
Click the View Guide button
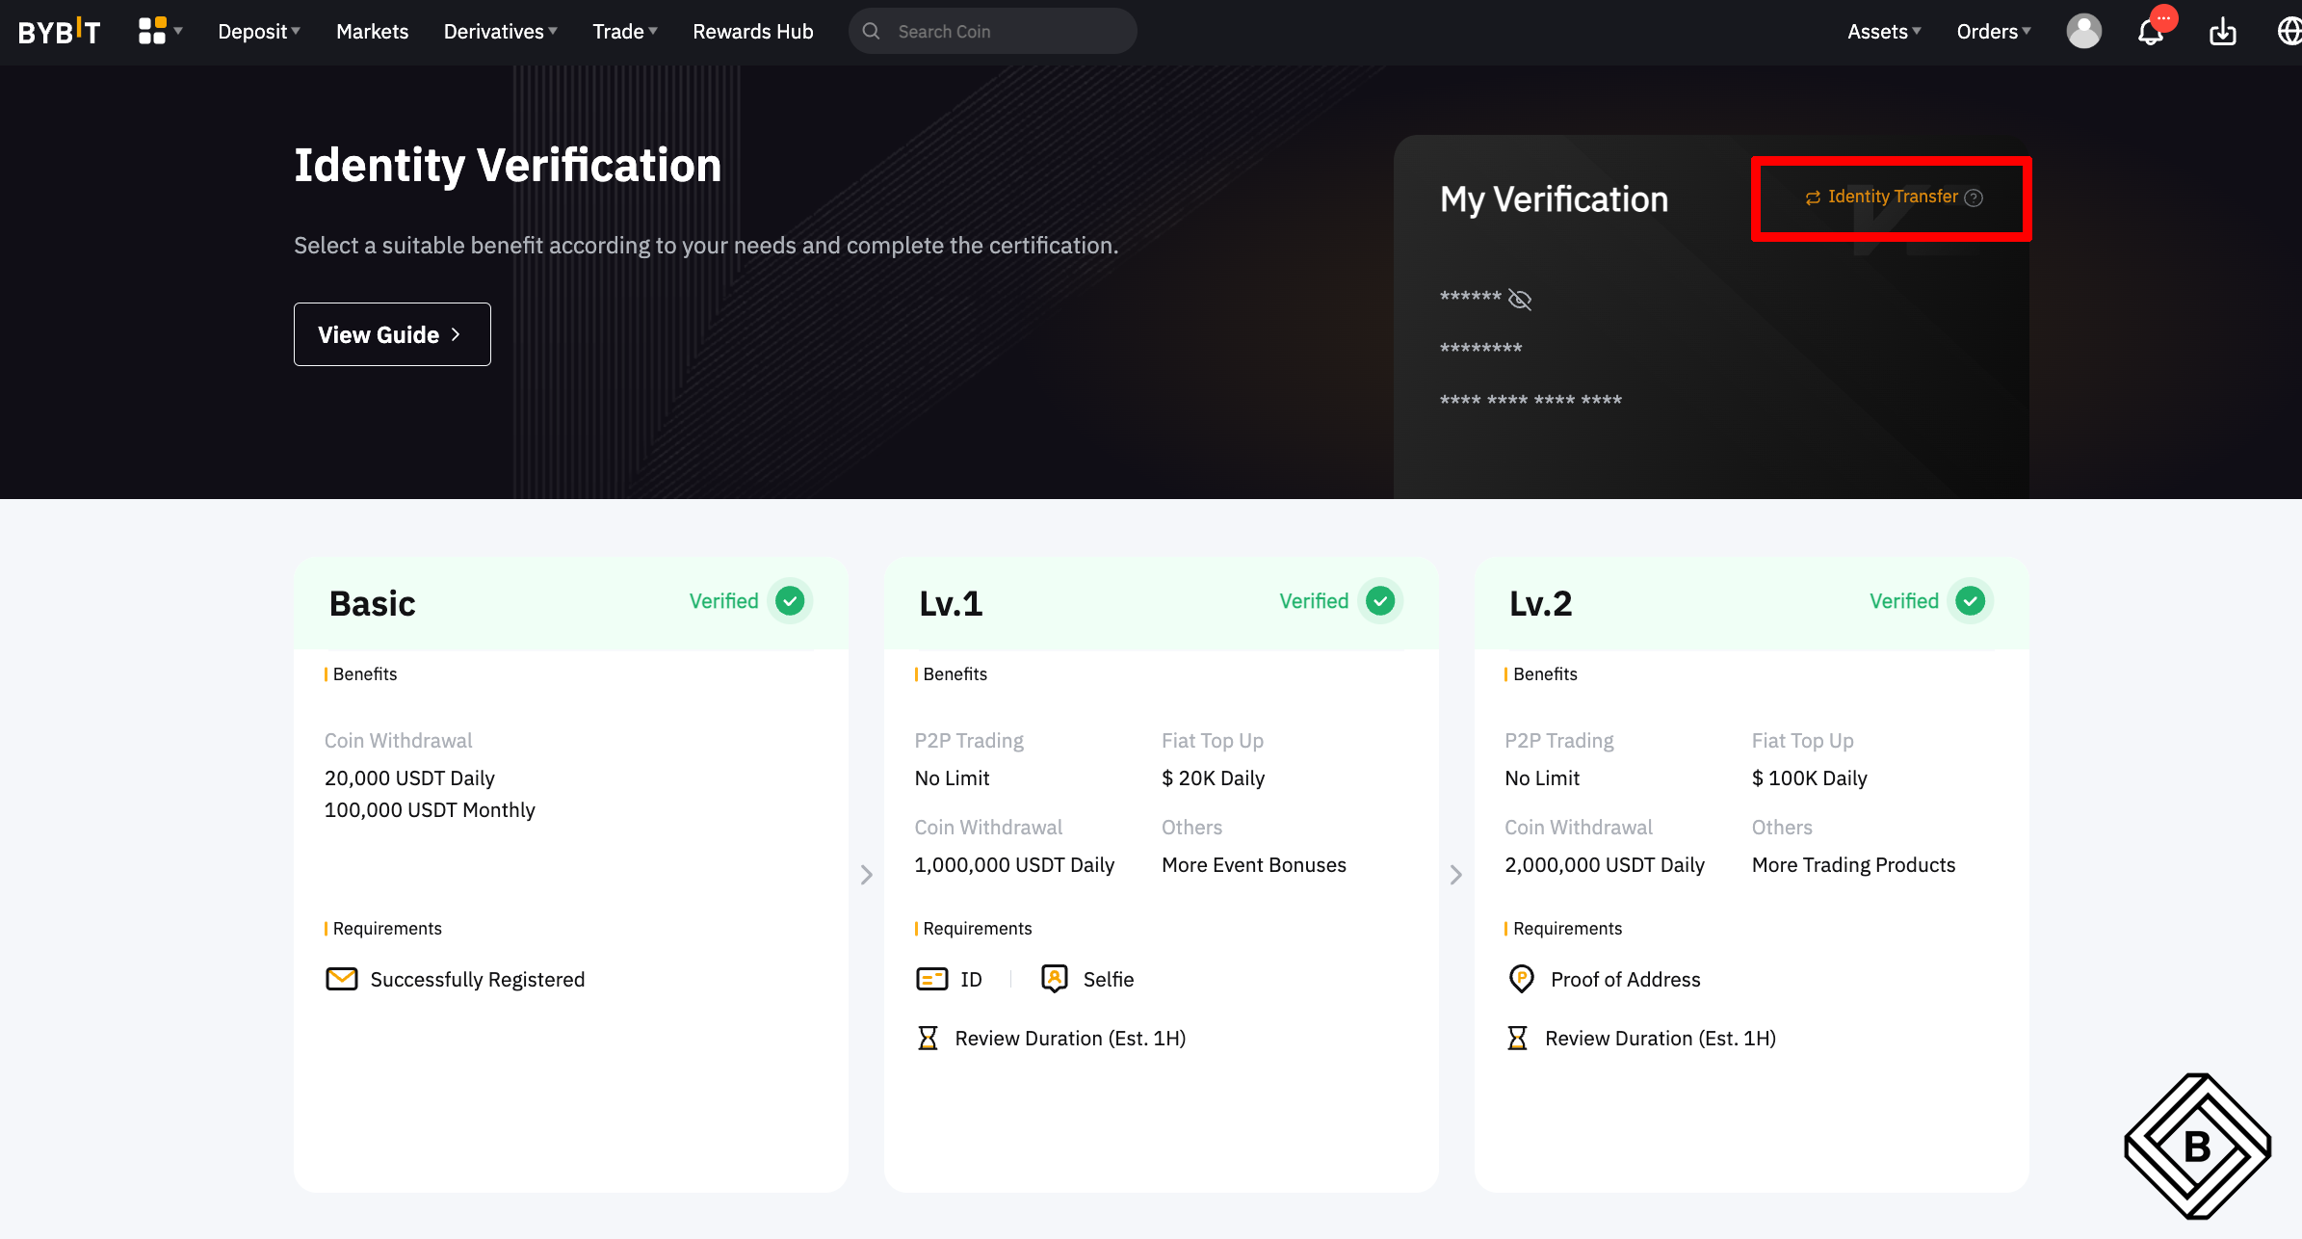[x=391, y=334]
